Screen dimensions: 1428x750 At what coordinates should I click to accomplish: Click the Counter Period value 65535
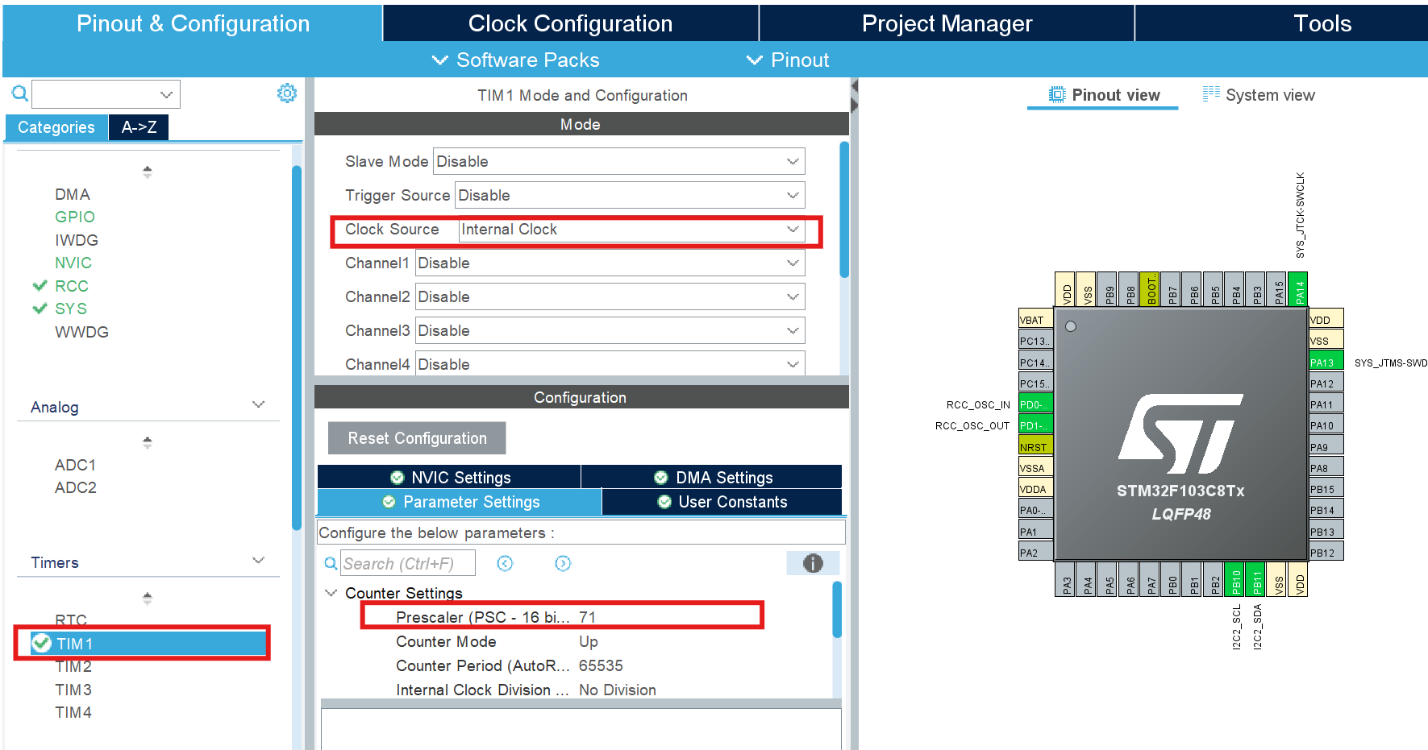(601, 665)
